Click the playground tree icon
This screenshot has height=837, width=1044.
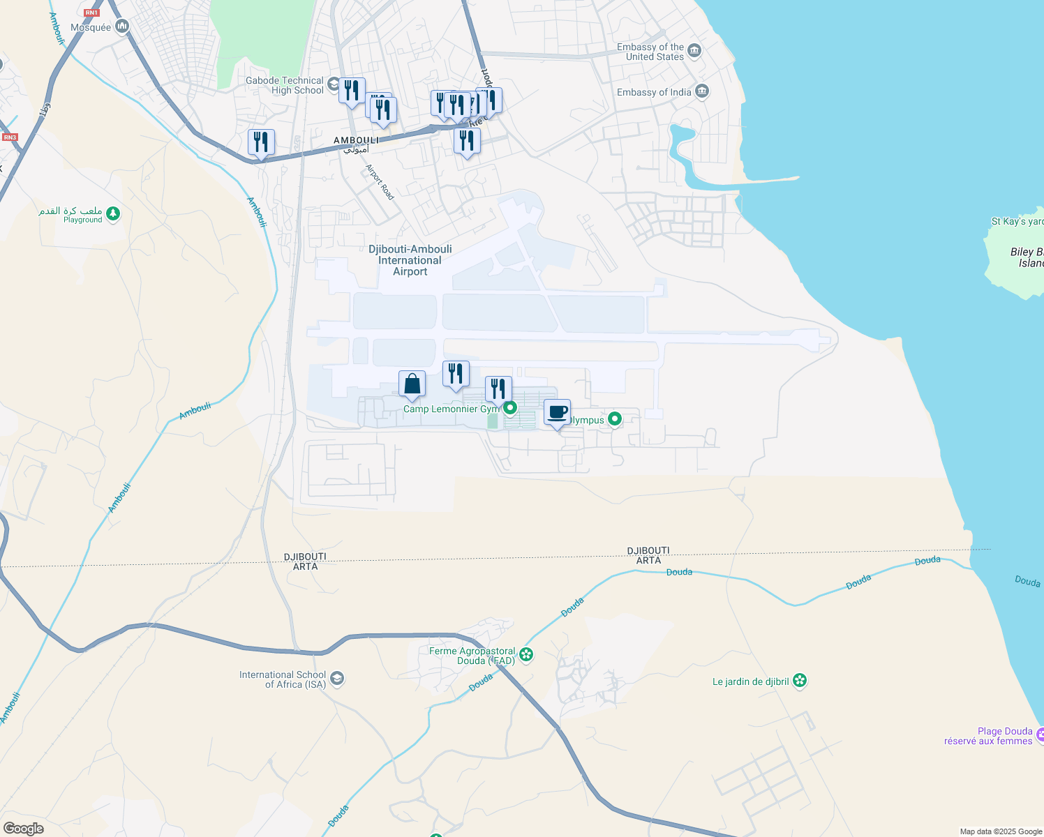[x=114, y=214]
